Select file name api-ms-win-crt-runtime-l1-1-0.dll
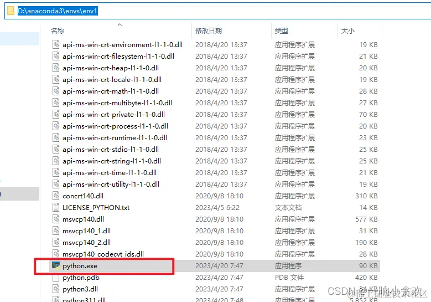Viewport: 431px width, 302px height. click(115, 137)
